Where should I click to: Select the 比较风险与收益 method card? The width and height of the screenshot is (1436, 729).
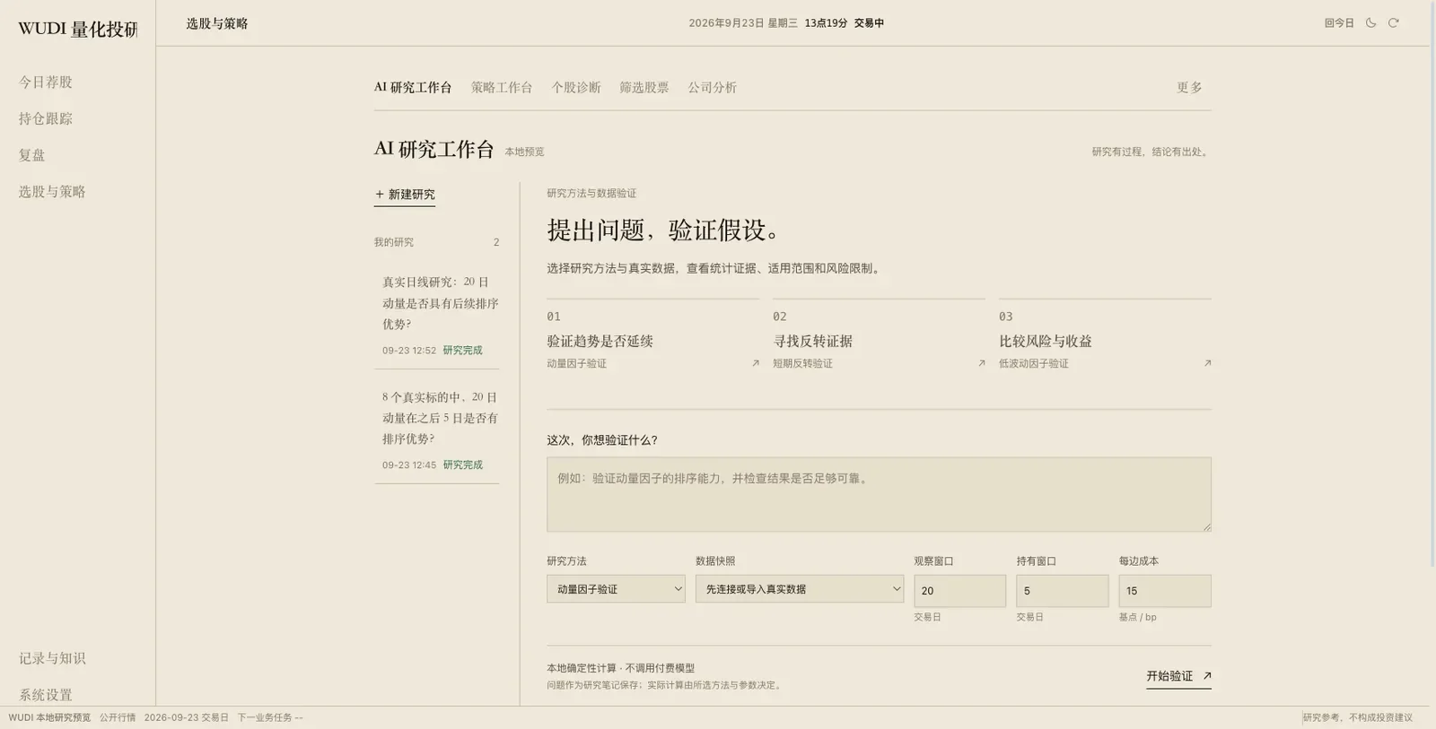click(x=1105, y=341)
